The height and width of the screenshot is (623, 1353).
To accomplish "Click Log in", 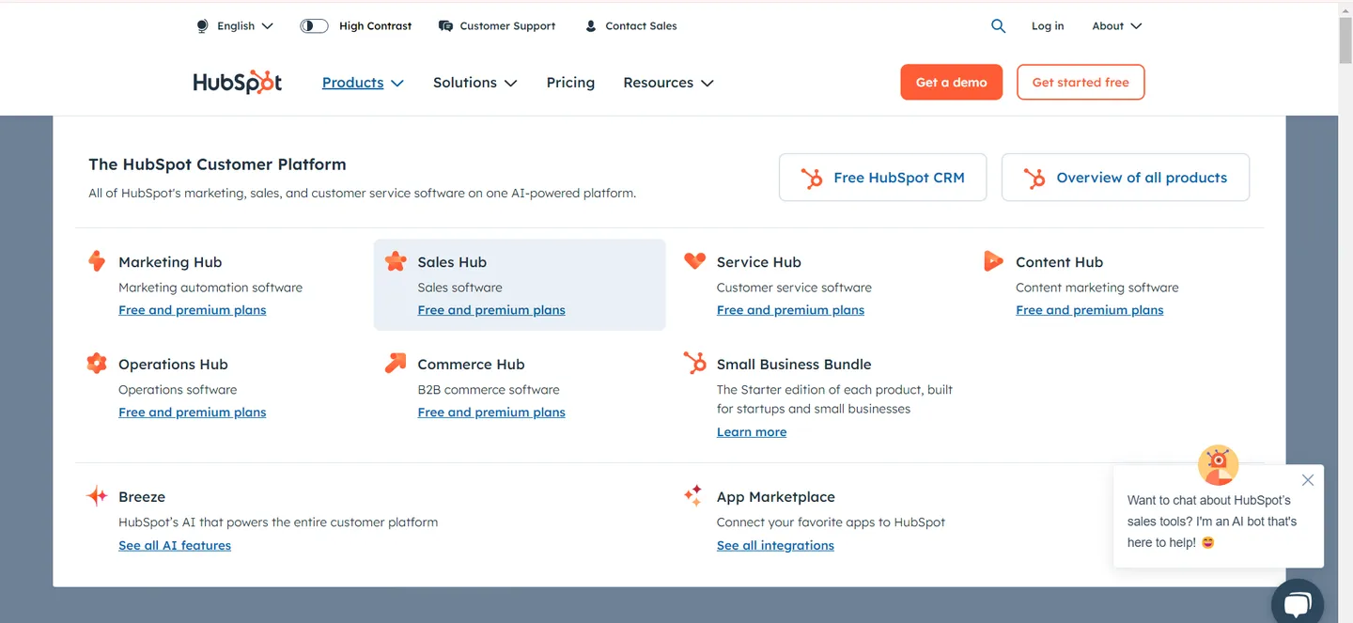I will pyautogui.click(x=1048, y=26).
